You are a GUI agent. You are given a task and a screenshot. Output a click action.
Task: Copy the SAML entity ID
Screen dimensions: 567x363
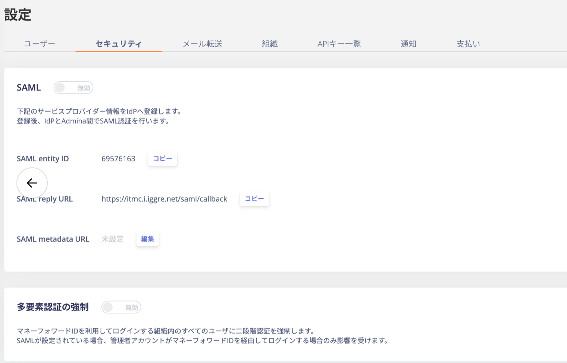coord(163,158)
